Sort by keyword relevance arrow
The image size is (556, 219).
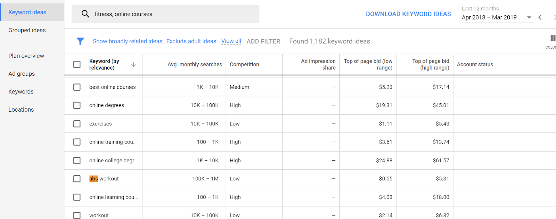(x=133, y=65)
